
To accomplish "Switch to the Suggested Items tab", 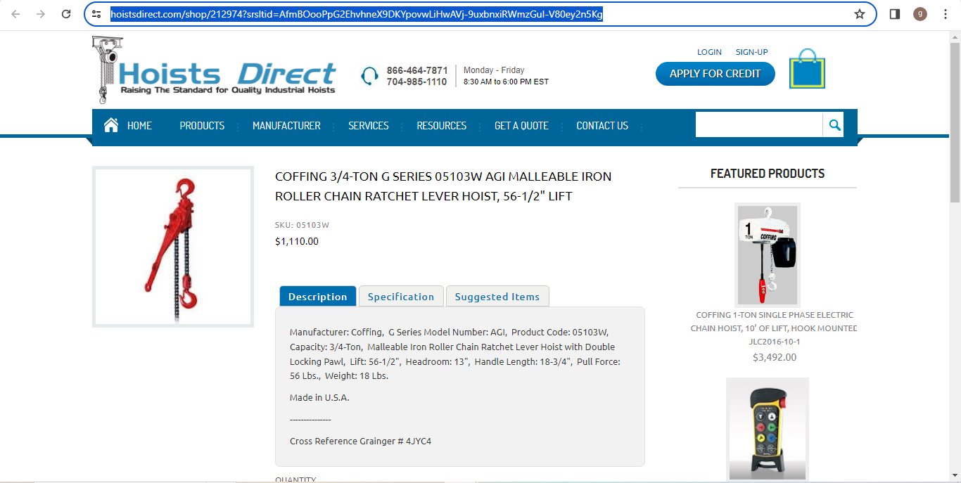I will 497,296.
